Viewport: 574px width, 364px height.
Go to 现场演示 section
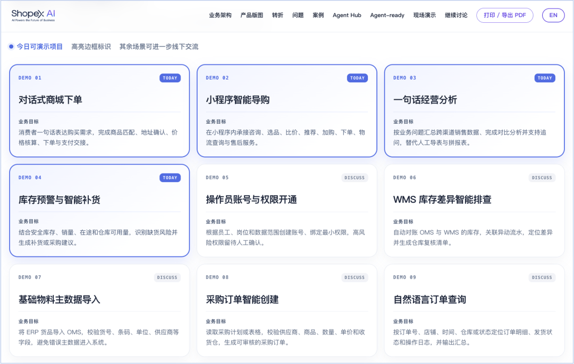(x=424, y=15)
